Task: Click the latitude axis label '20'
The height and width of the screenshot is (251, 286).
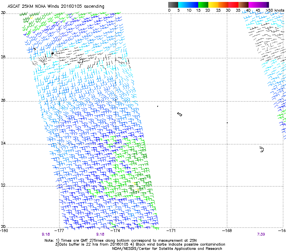Action: (3, 227)
